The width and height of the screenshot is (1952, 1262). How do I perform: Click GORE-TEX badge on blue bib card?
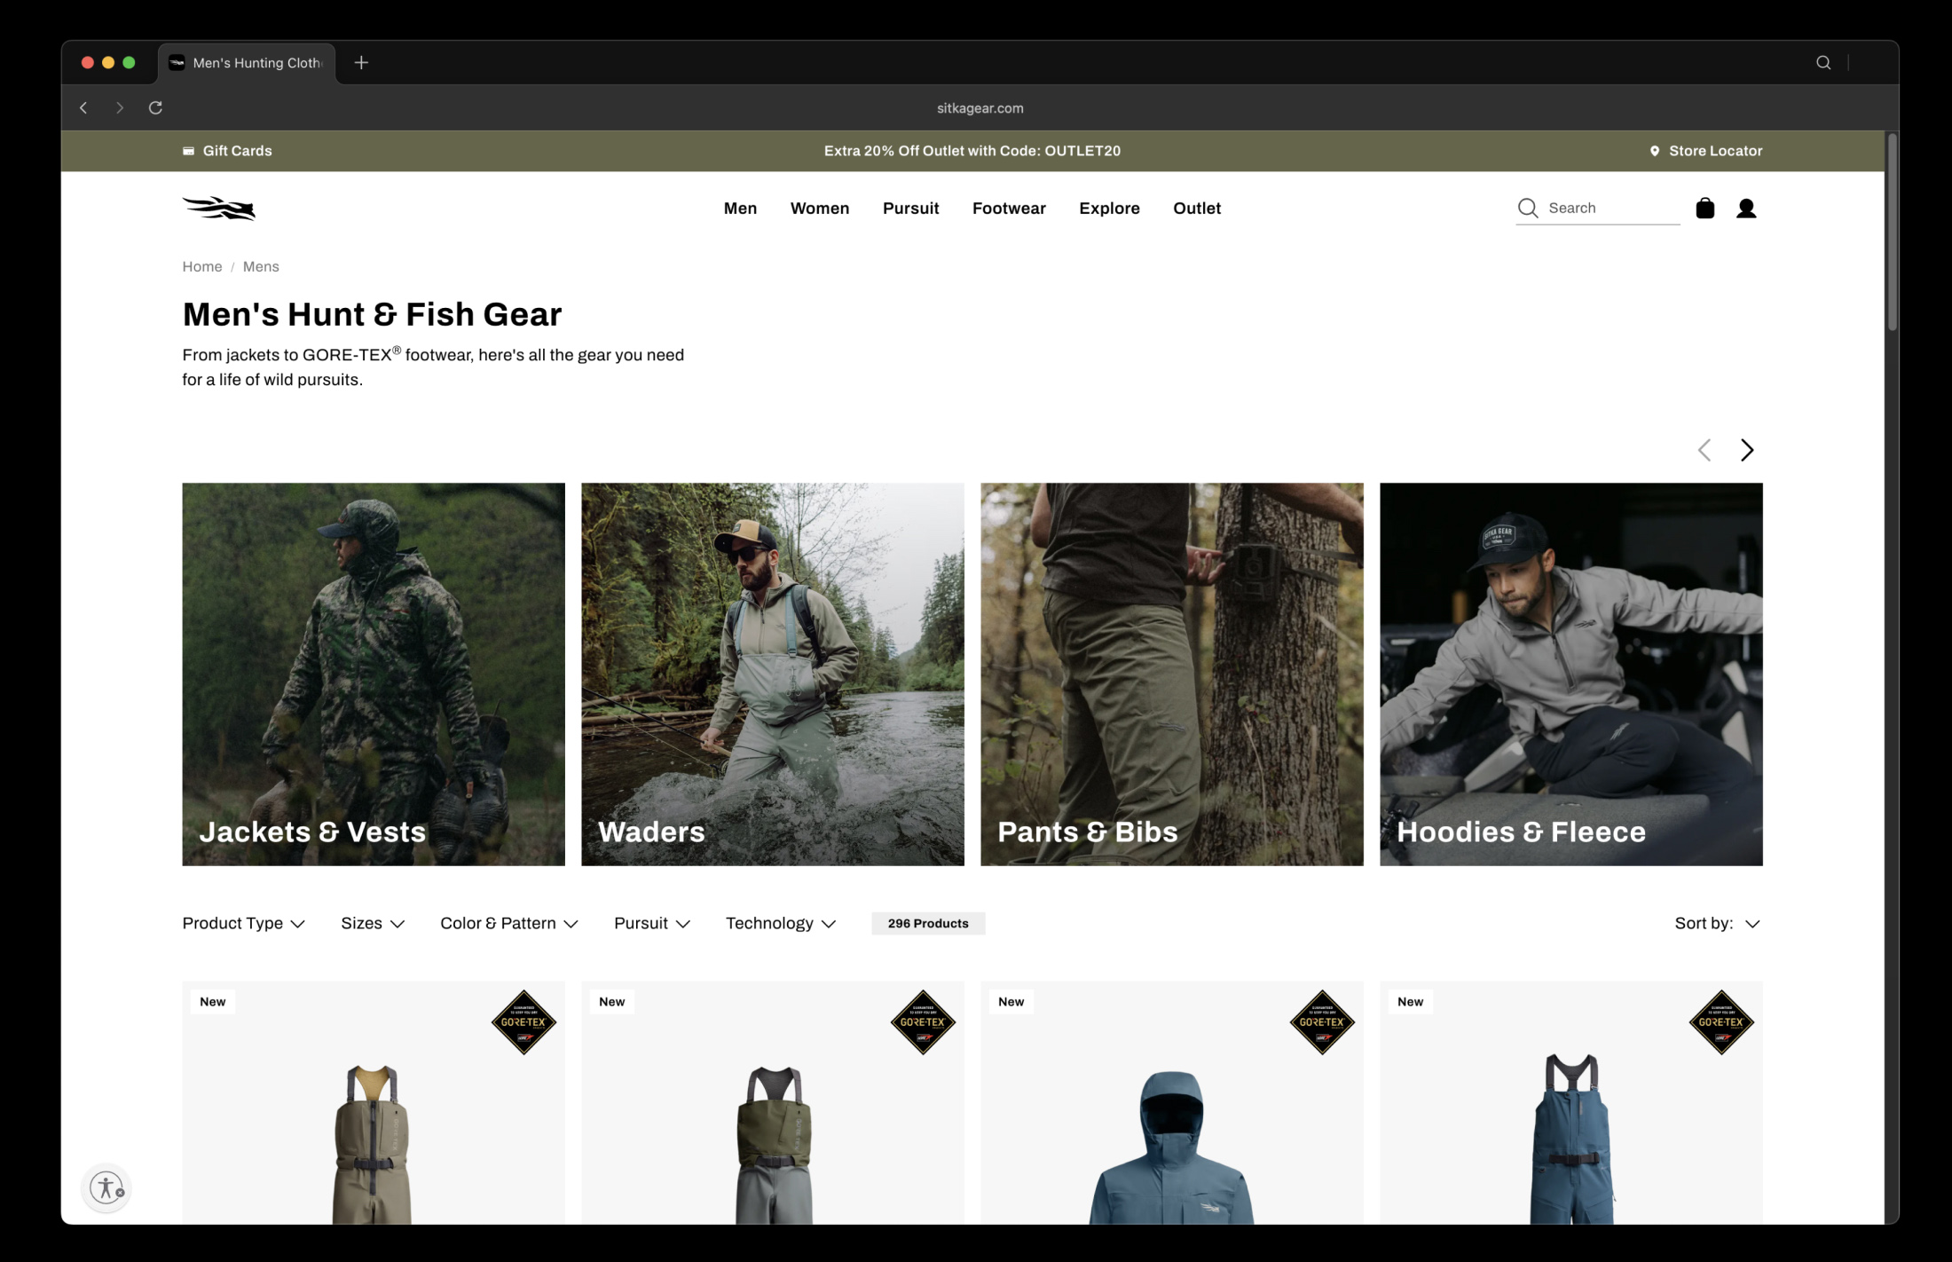click(1721, 1022)
